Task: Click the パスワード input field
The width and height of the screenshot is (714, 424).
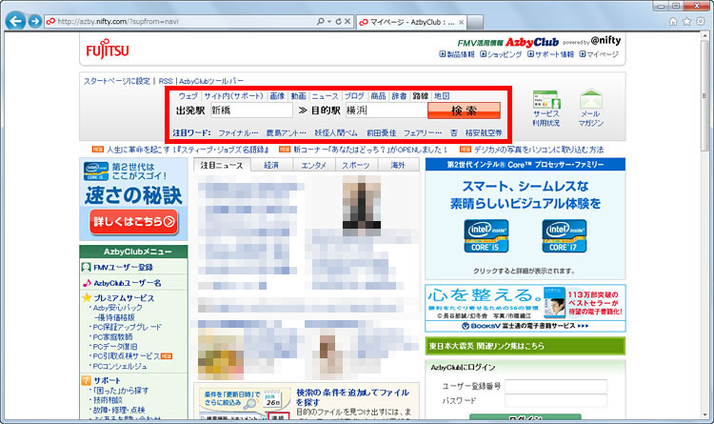Action: pos(556,401)
